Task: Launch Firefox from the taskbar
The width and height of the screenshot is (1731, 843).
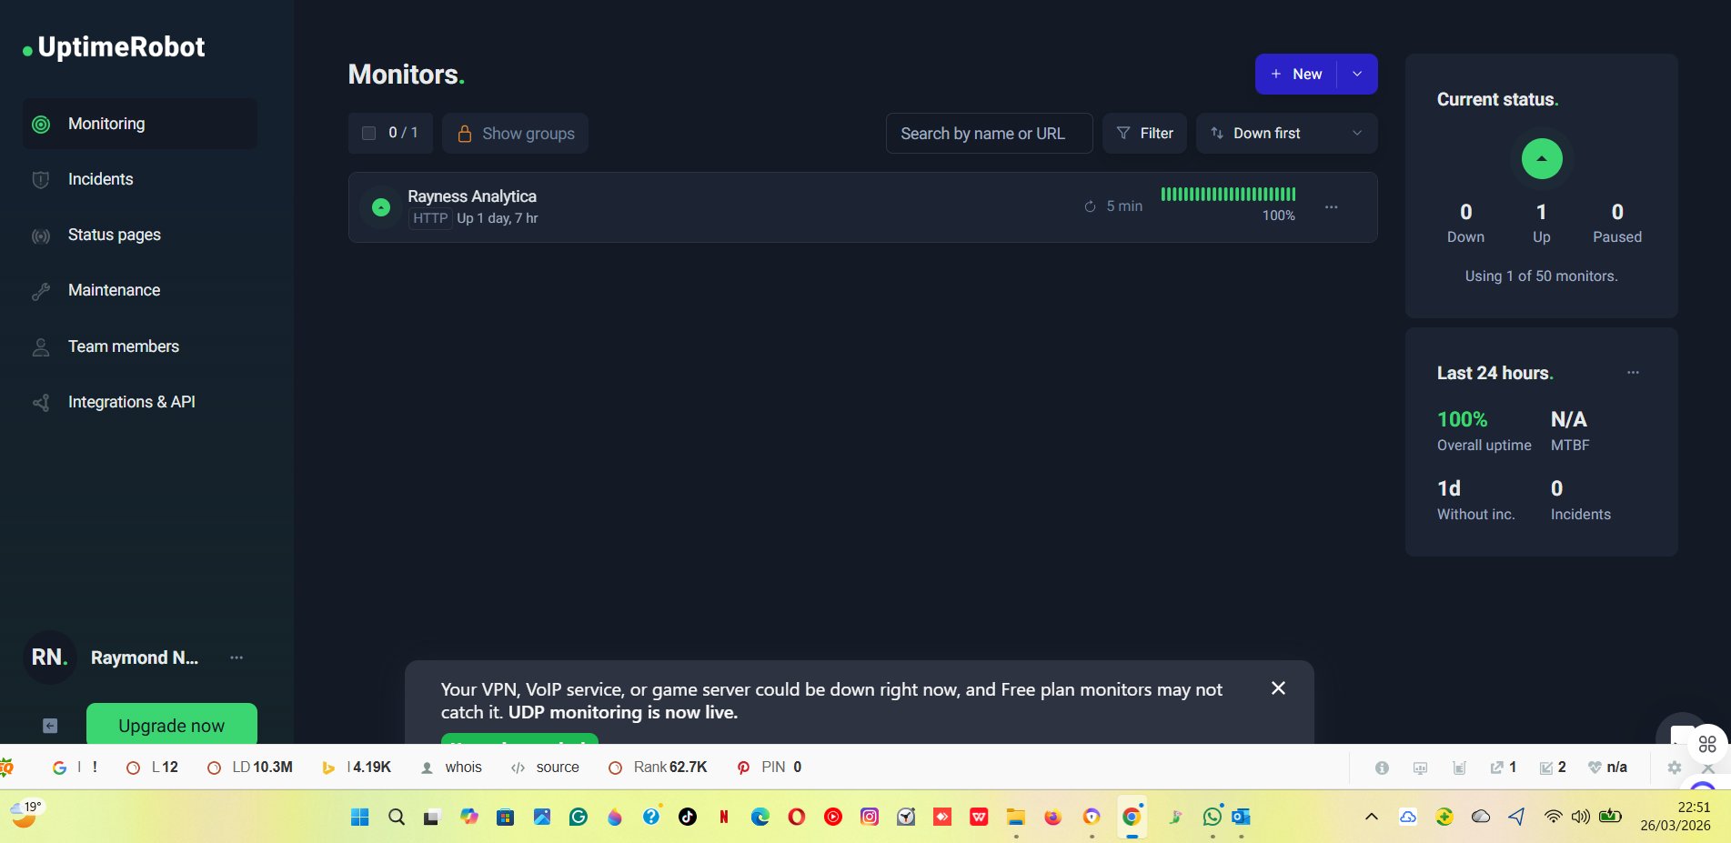Action: pos(1052,817)
